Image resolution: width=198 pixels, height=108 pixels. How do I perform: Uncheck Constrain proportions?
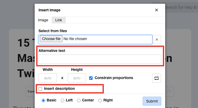click(91, 78)
